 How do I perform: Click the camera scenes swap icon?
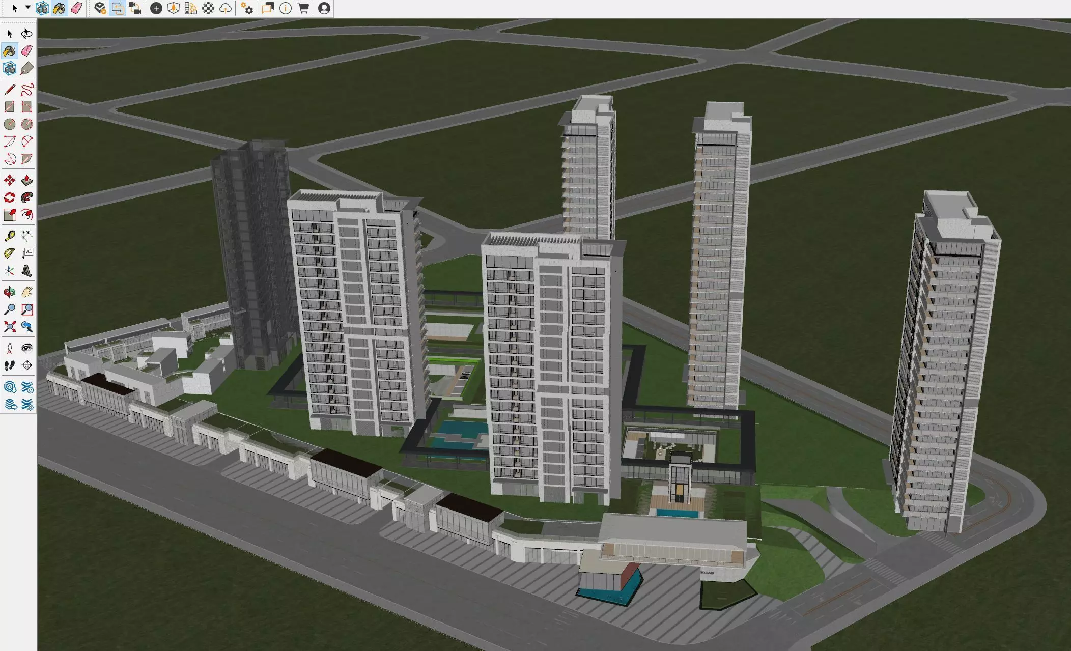(x=135, y=8)
